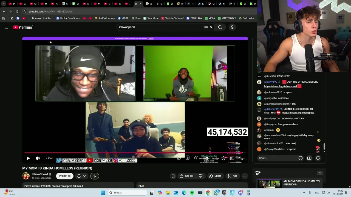Clear the ishwospeed search text
Image resolution: width=351 pixels, height=197 pixels.
211,27
